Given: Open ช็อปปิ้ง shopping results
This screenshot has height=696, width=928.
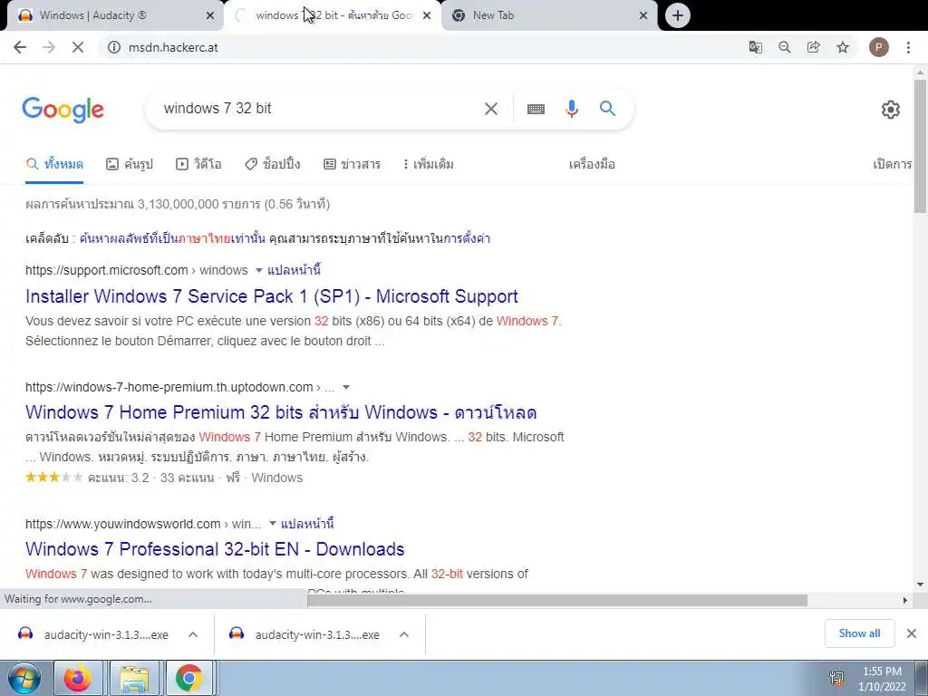Looking at the screenshot, I should click(272, 164).
